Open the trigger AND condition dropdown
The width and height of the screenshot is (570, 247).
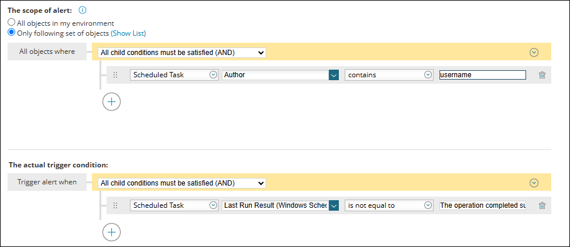coord(182,183)
